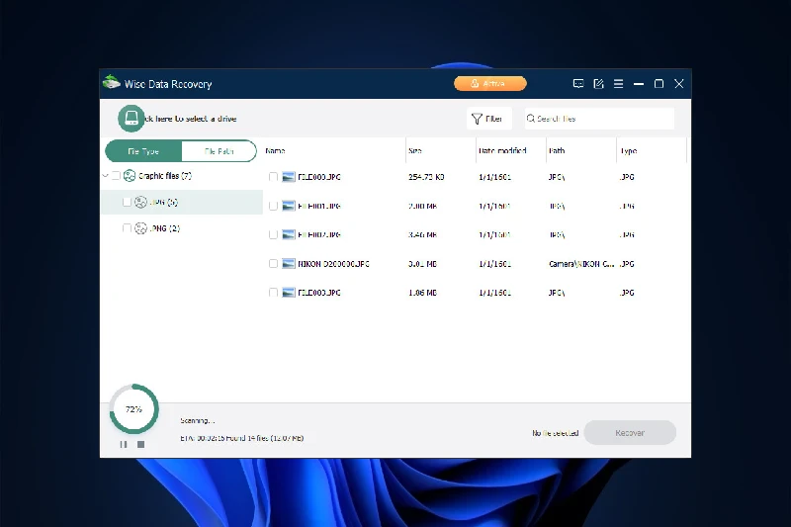Check the FILE000.JPG checkbox
This screenshot has height=527, width=791.
pyautogui.click(x=273, y=177)
